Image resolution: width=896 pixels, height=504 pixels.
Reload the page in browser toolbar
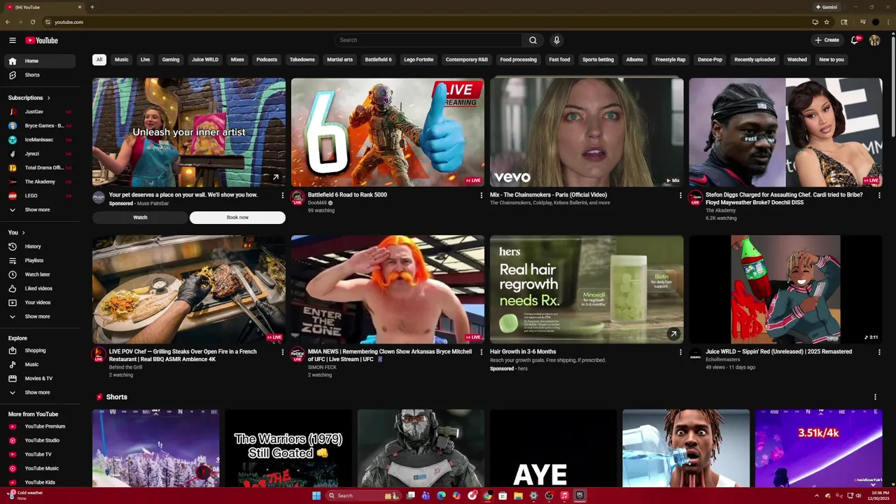coord(32,22)
